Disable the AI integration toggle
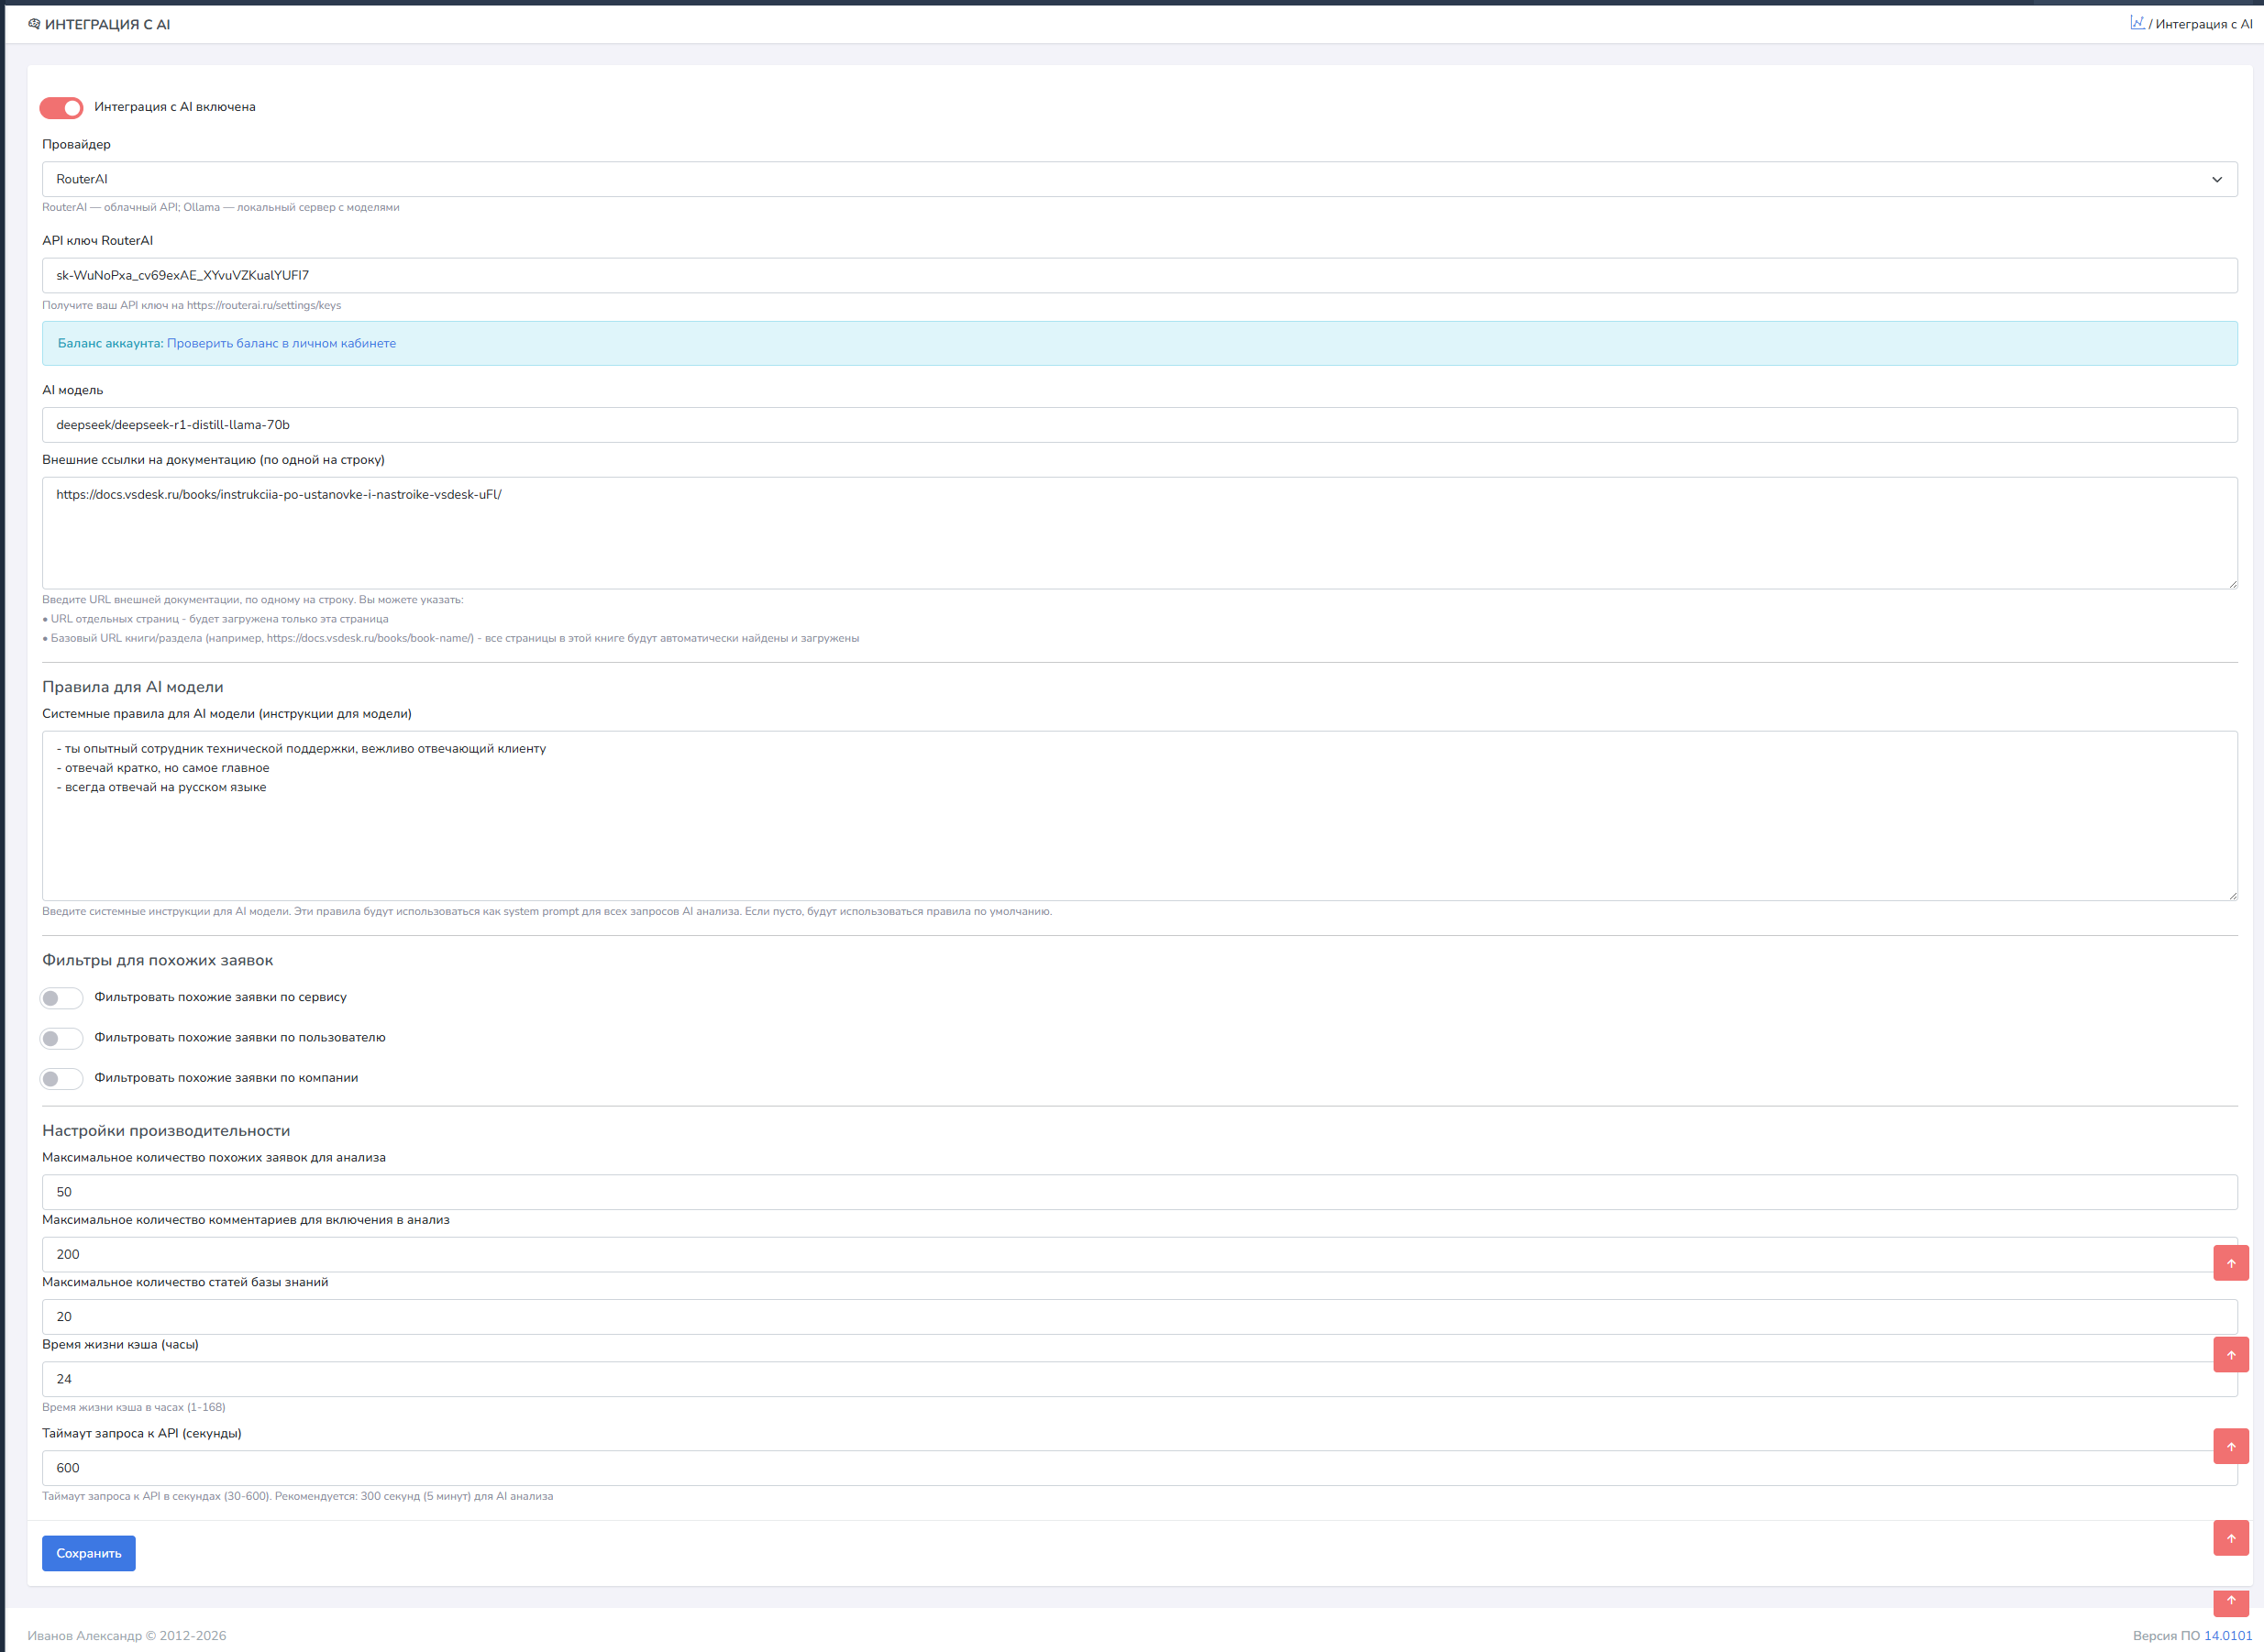 (x=61, y=107)
